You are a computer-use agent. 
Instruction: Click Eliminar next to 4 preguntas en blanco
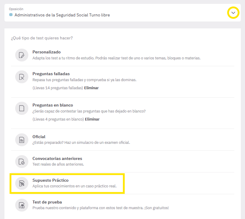[x=92, y=119]
